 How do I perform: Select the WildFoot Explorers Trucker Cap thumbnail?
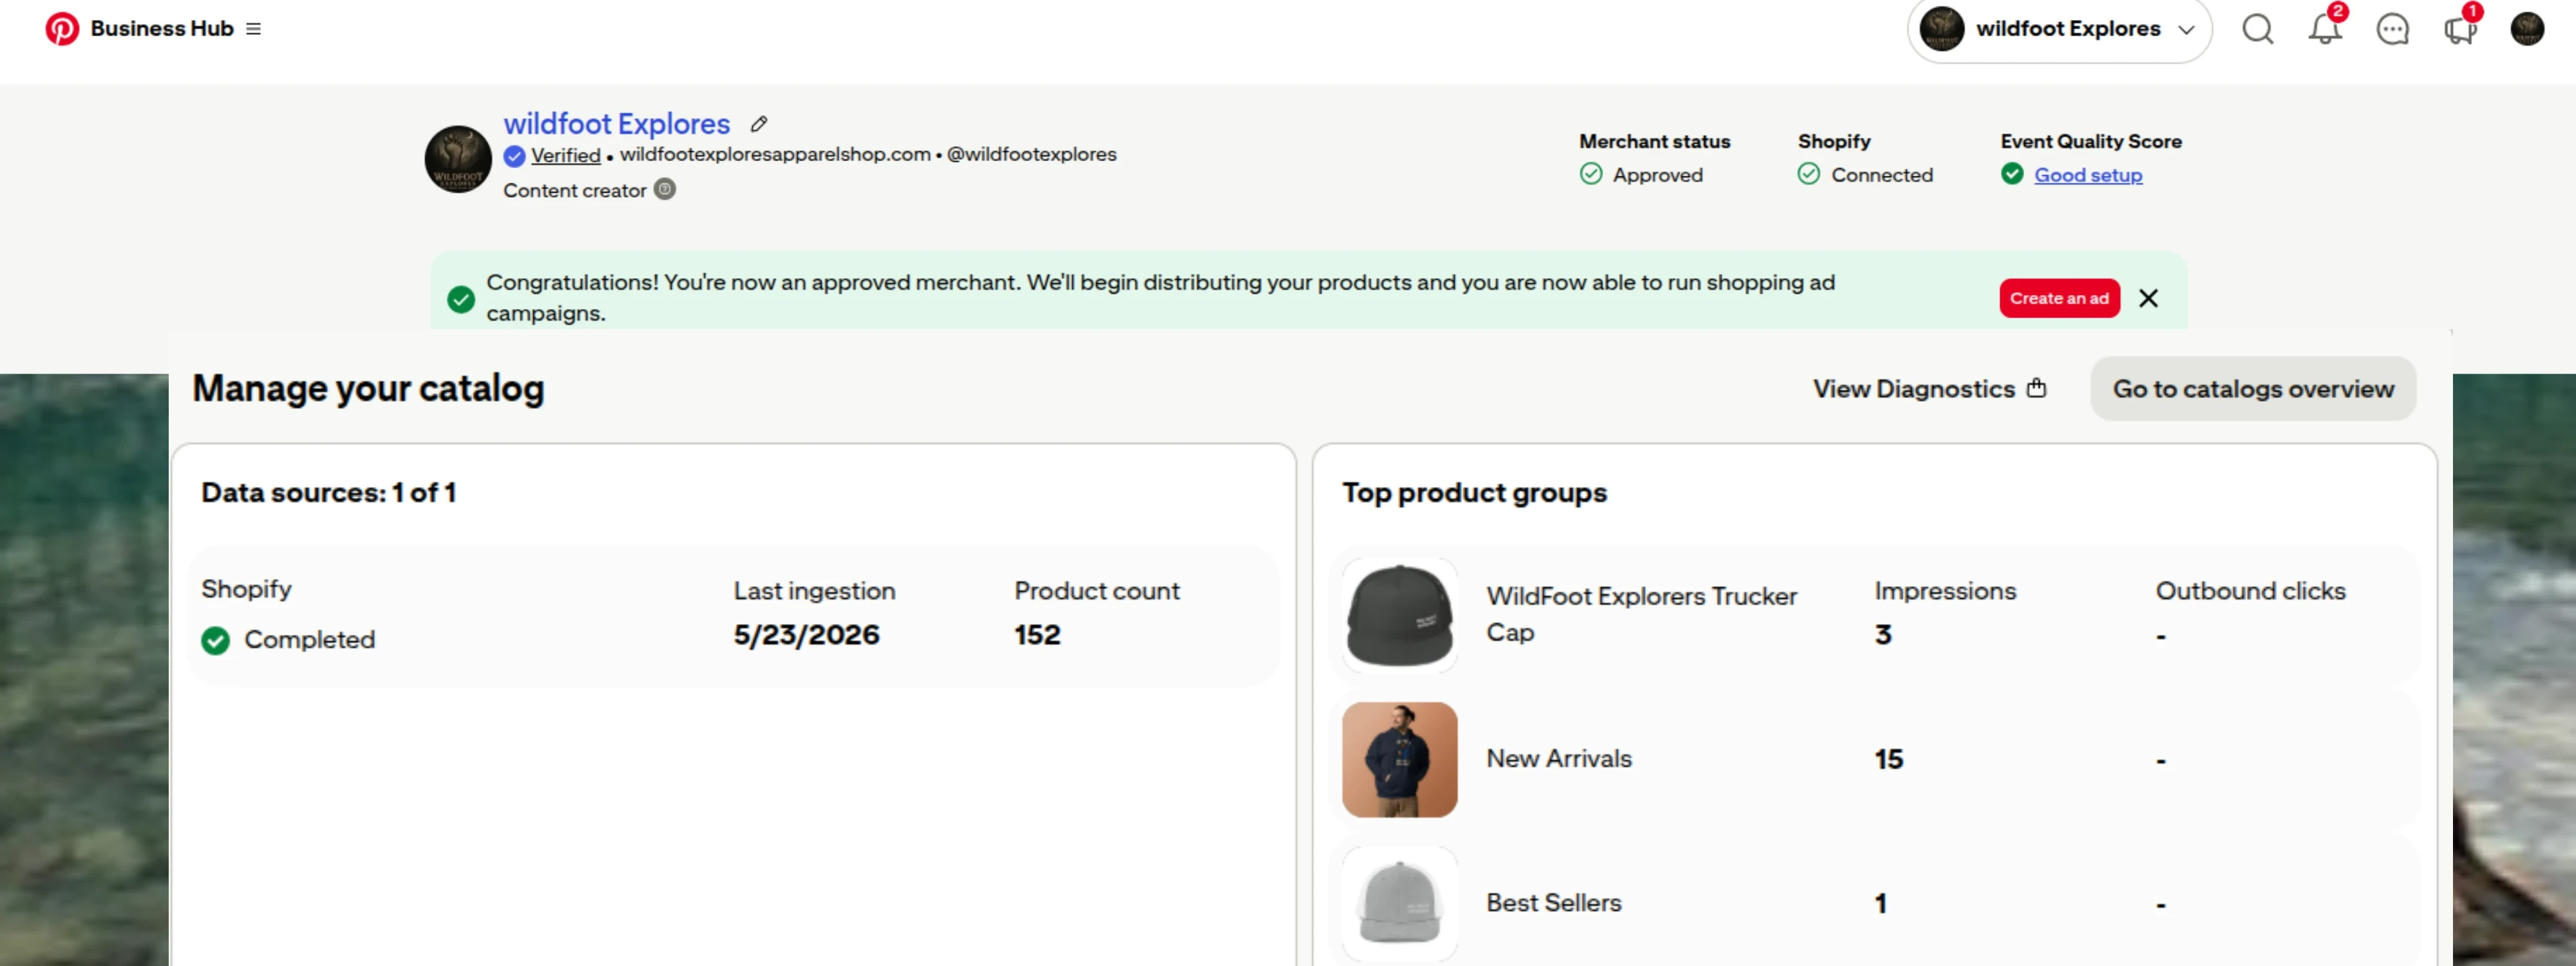tap(1399, 615)
